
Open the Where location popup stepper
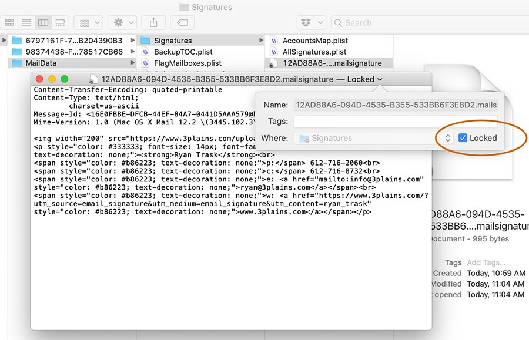pos(448,138)
